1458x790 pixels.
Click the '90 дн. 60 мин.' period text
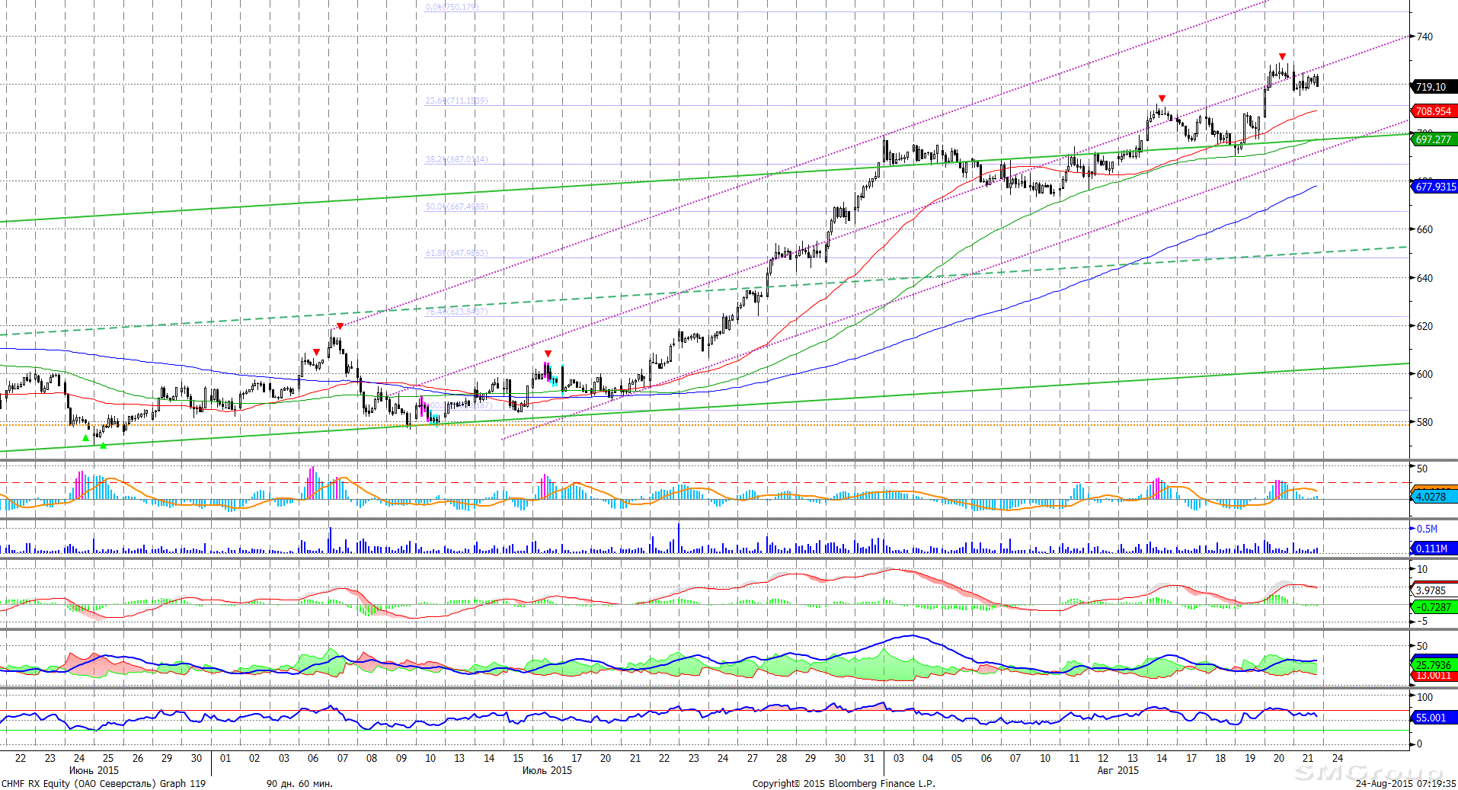pos(299,783)
